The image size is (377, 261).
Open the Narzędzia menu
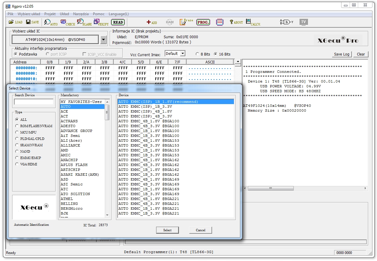click(x=81, y=14)
